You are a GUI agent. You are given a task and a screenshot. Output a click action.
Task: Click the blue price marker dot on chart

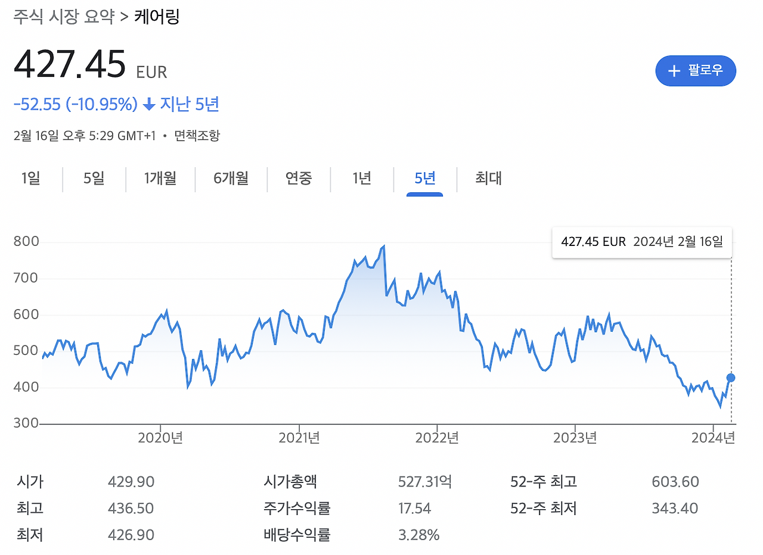[730, 377]
